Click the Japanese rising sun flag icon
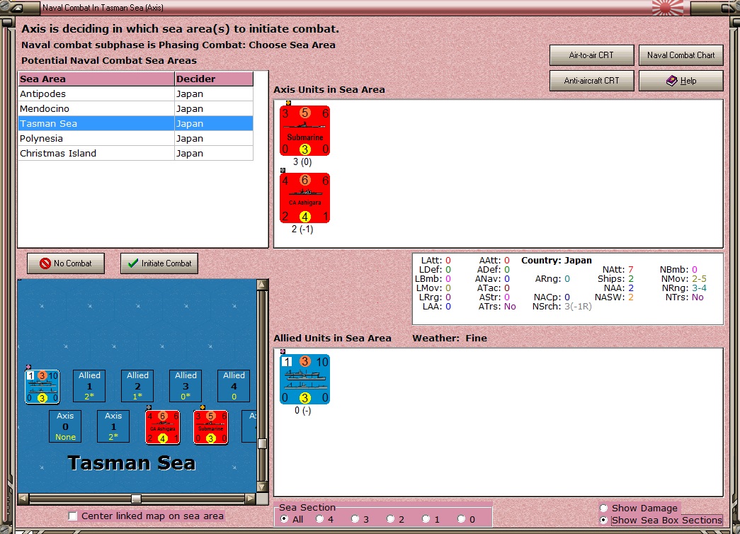 pyautogui.click(x=667, y=8)
